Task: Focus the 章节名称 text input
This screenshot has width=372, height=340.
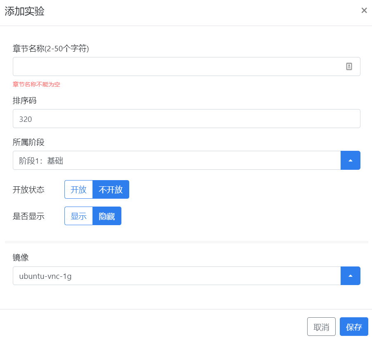Action: click(x=178, y=67)
